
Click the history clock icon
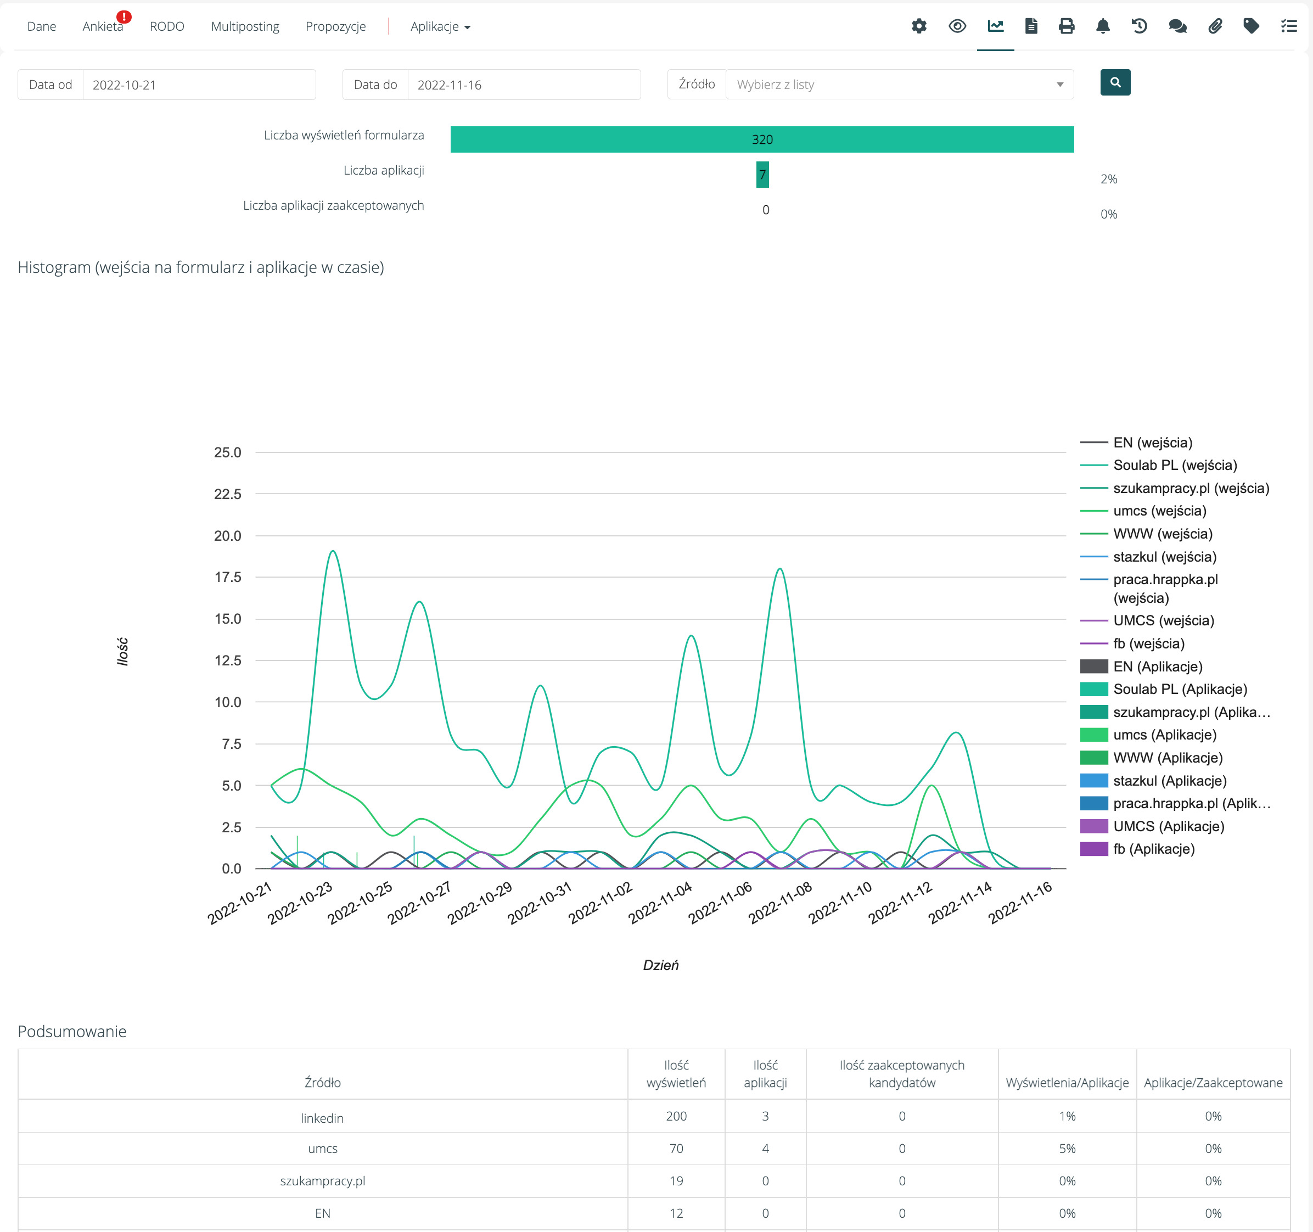click(1138, 26)
